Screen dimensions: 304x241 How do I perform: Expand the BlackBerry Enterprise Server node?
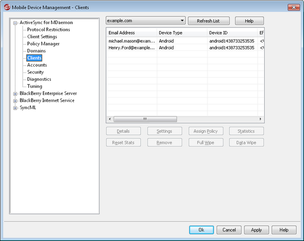(x=15, y=94)
